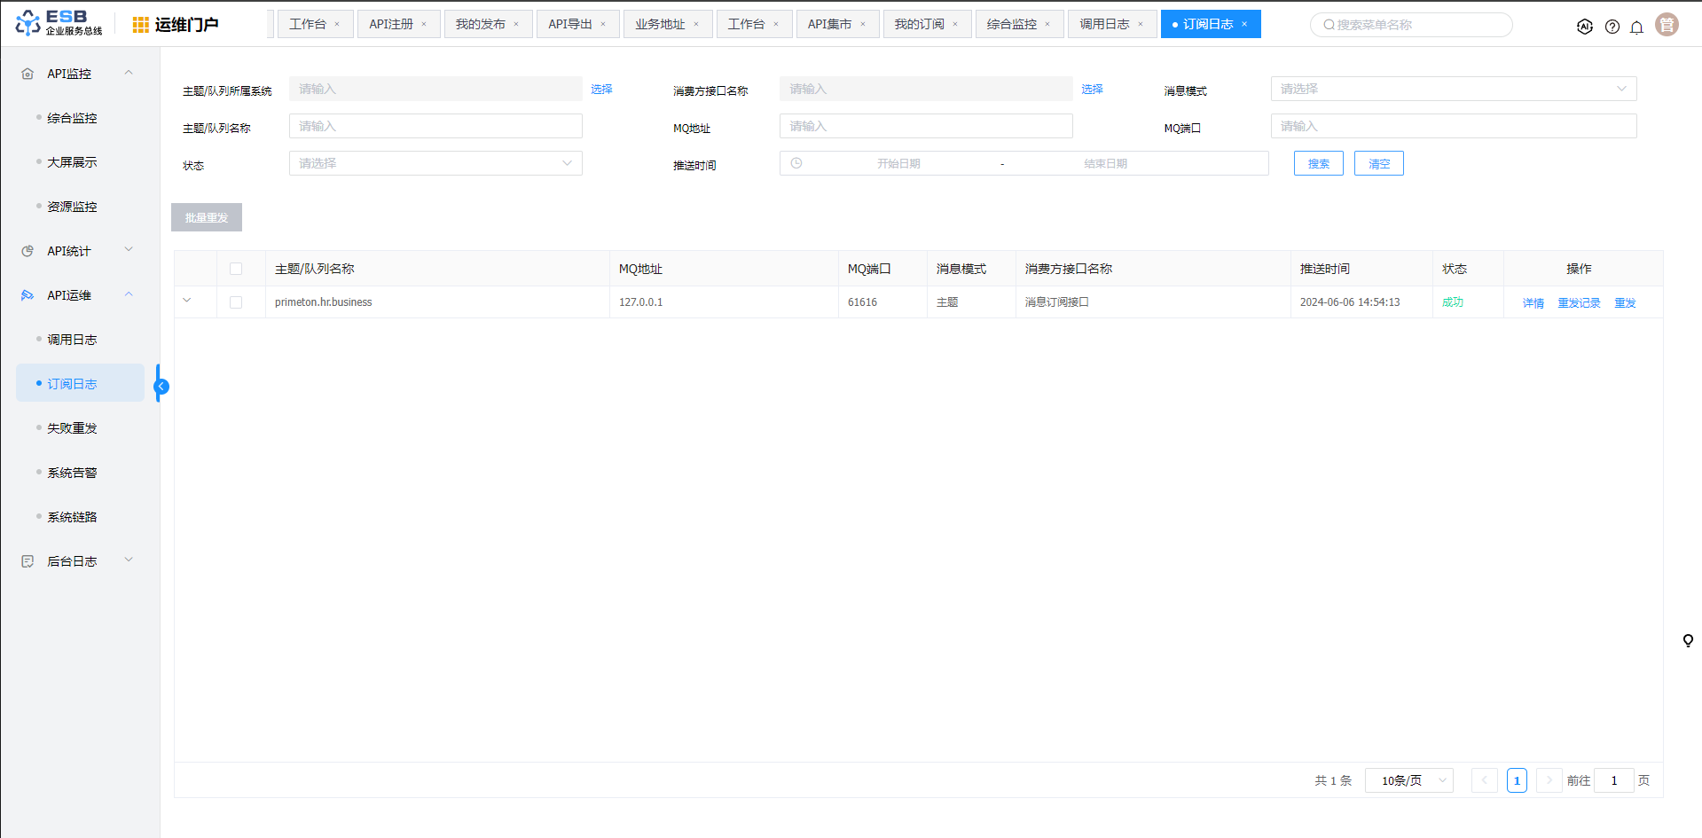The height and width of the screenshot is (838, 1702).
Task: Open the 消息模式 dropdown
Action: pos(1453,89)
